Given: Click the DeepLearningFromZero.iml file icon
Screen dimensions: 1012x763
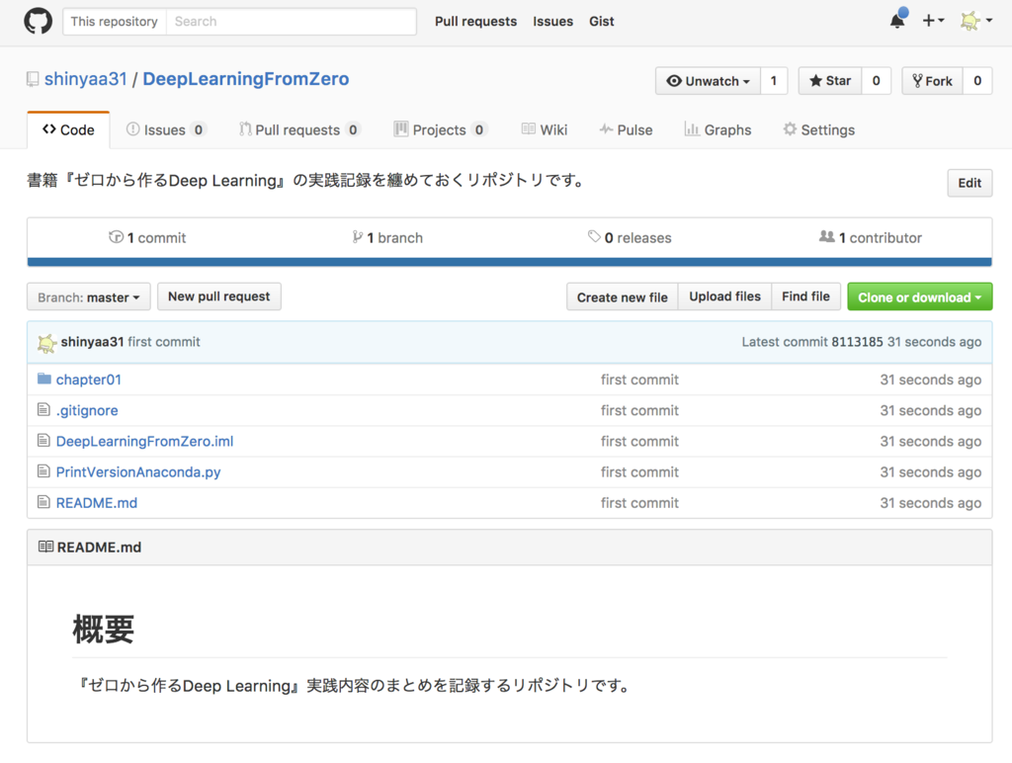Looking at the screenshot, I should pyautogui.click(x=43, y=441).
